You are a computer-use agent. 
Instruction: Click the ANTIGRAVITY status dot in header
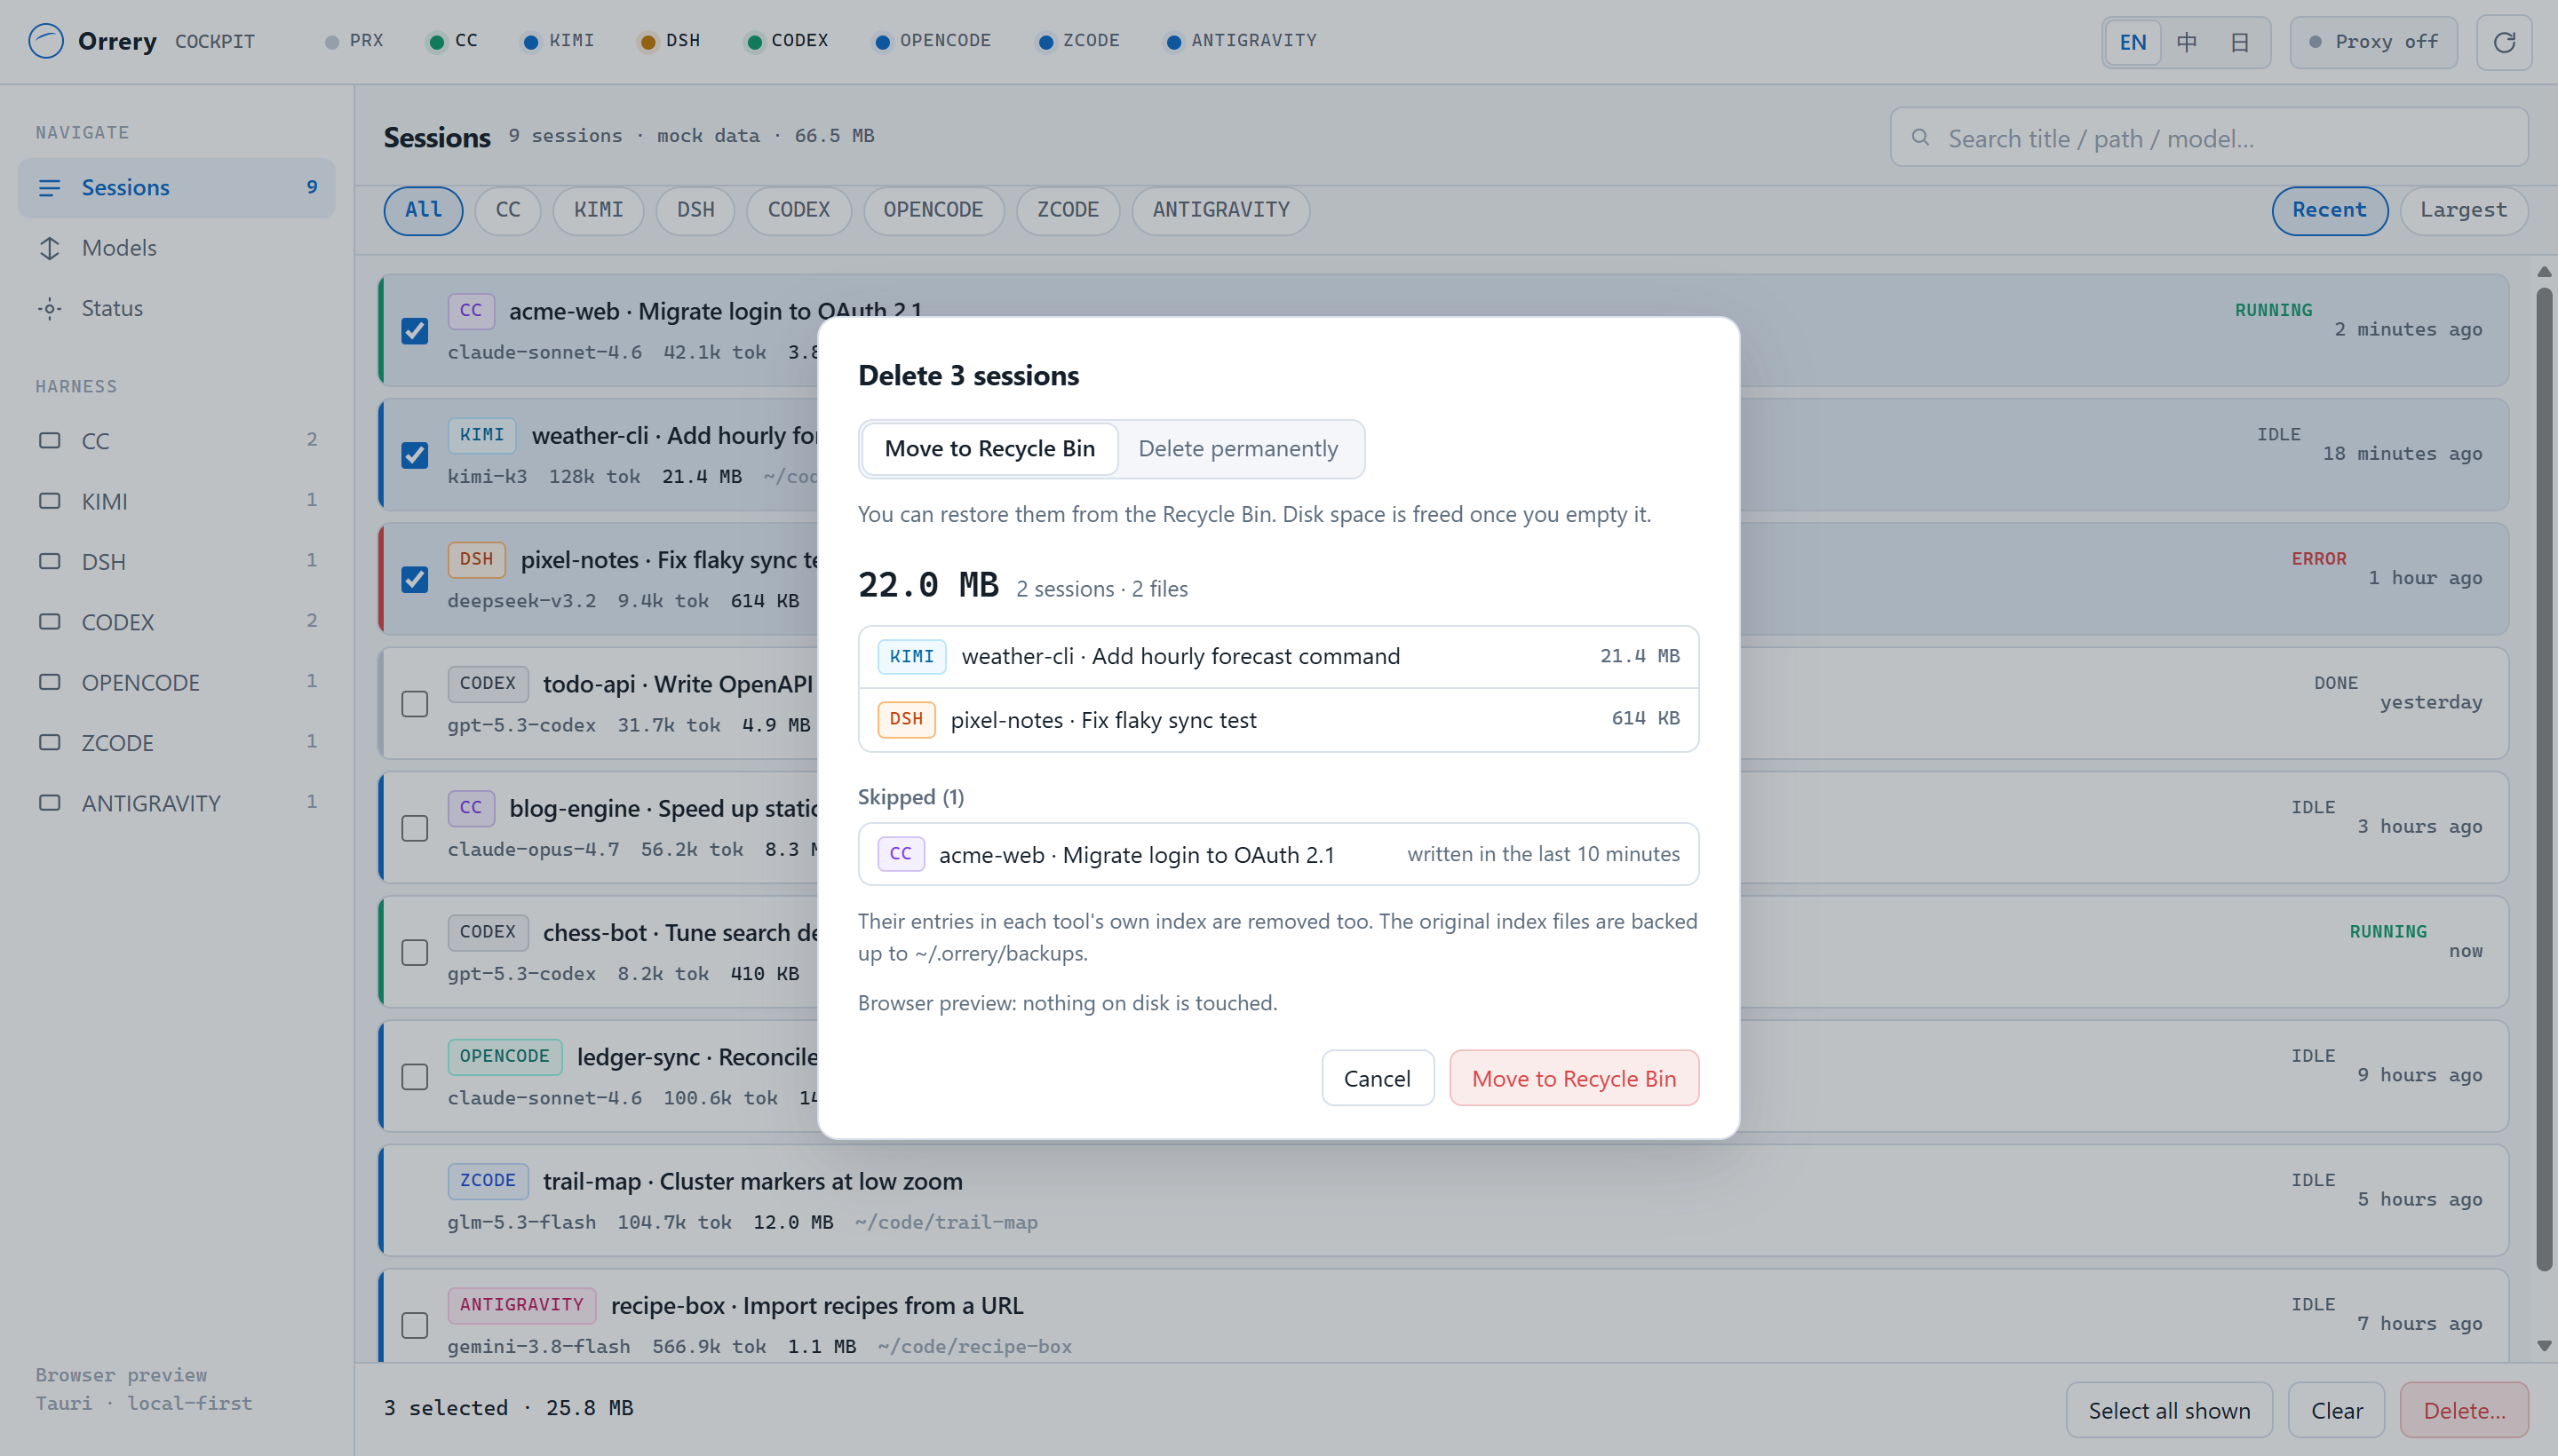pos(1173,42)
